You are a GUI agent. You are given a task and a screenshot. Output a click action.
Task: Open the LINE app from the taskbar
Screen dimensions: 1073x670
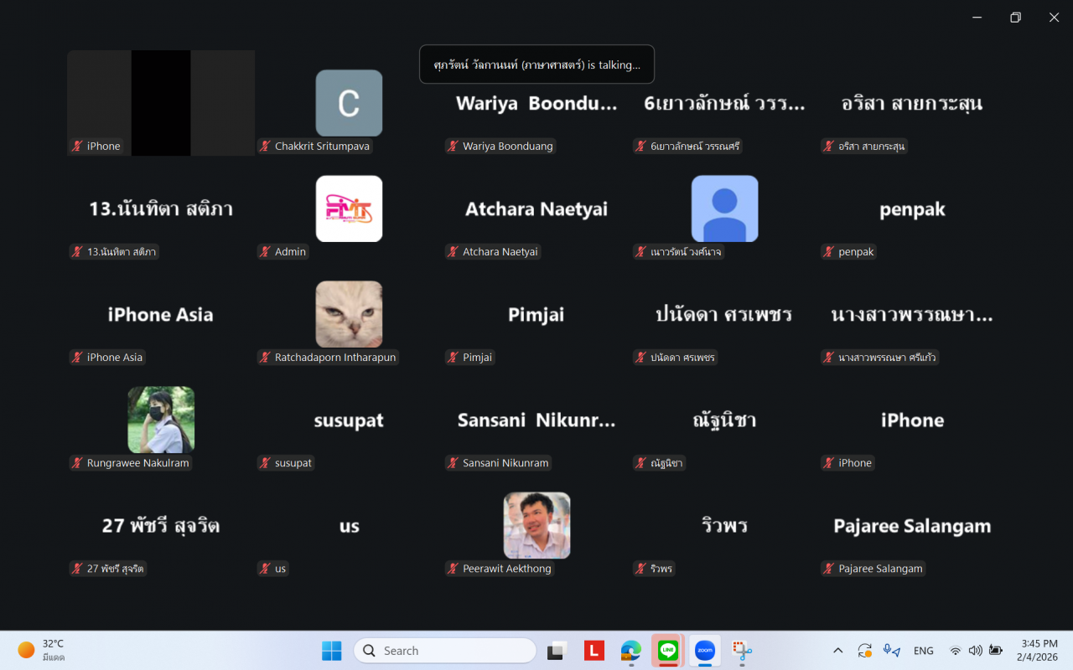pos(668,651)
